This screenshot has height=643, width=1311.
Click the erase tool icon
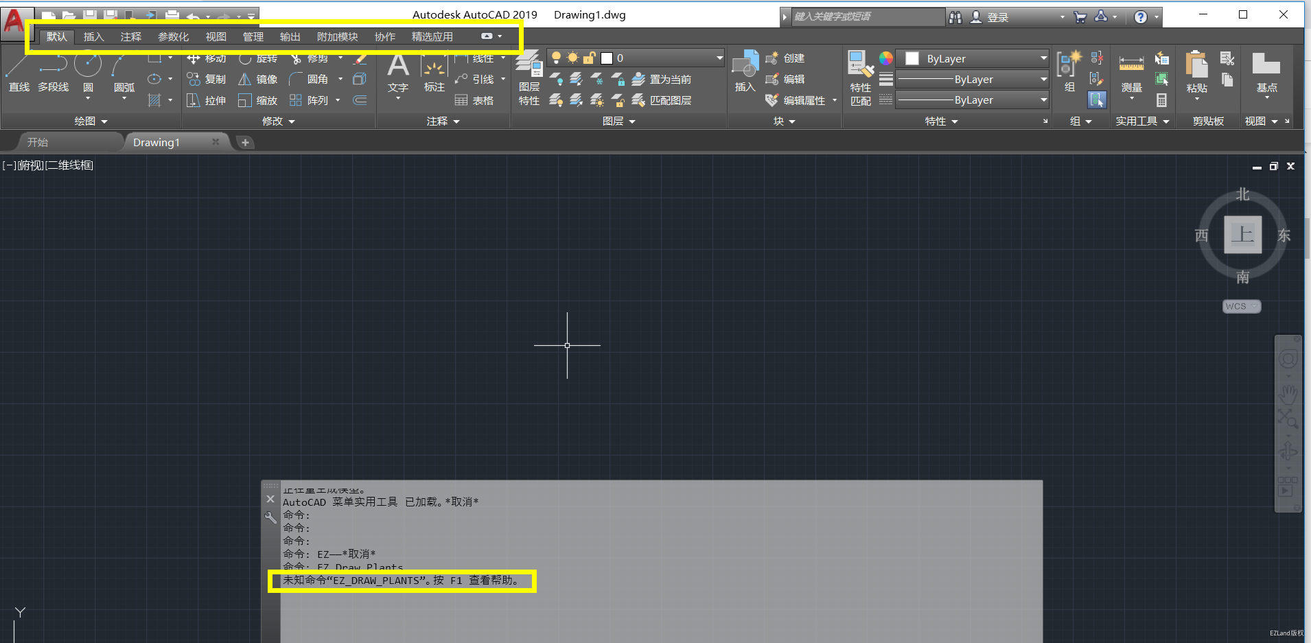[x=361, y=59]
